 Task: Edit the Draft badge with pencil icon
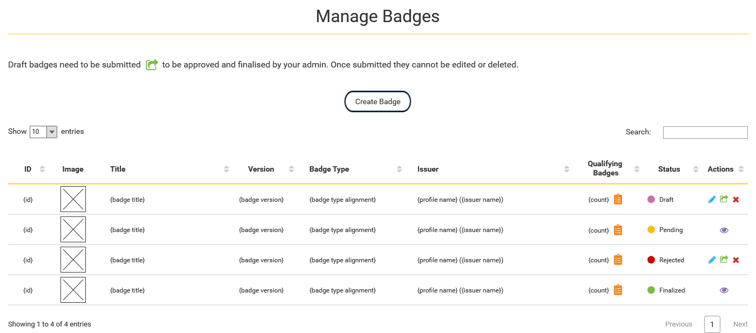(712, 200)
